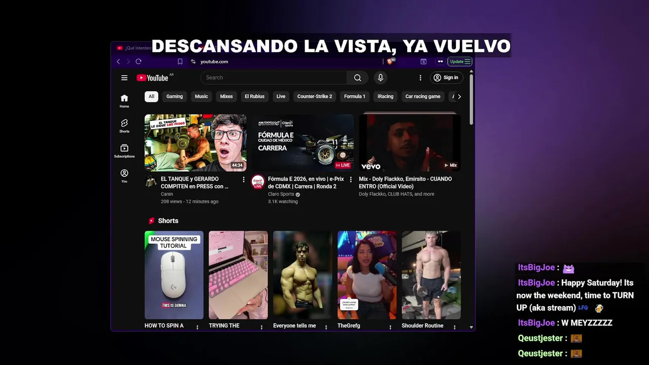Open options for Everyone tells me short
The height and width of the screenshot is (365, 649).
(326, 327)
